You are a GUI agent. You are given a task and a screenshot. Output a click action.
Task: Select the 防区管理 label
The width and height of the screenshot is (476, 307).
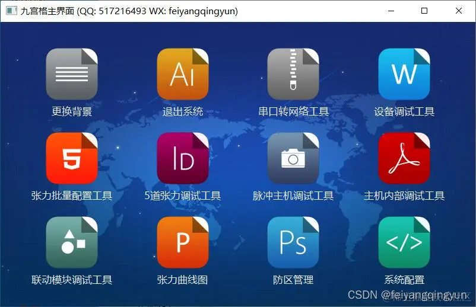click(293, 279)
